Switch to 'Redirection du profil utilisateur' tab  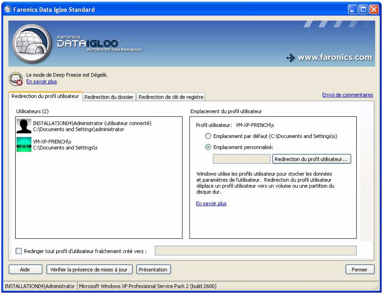pos(45,96)
